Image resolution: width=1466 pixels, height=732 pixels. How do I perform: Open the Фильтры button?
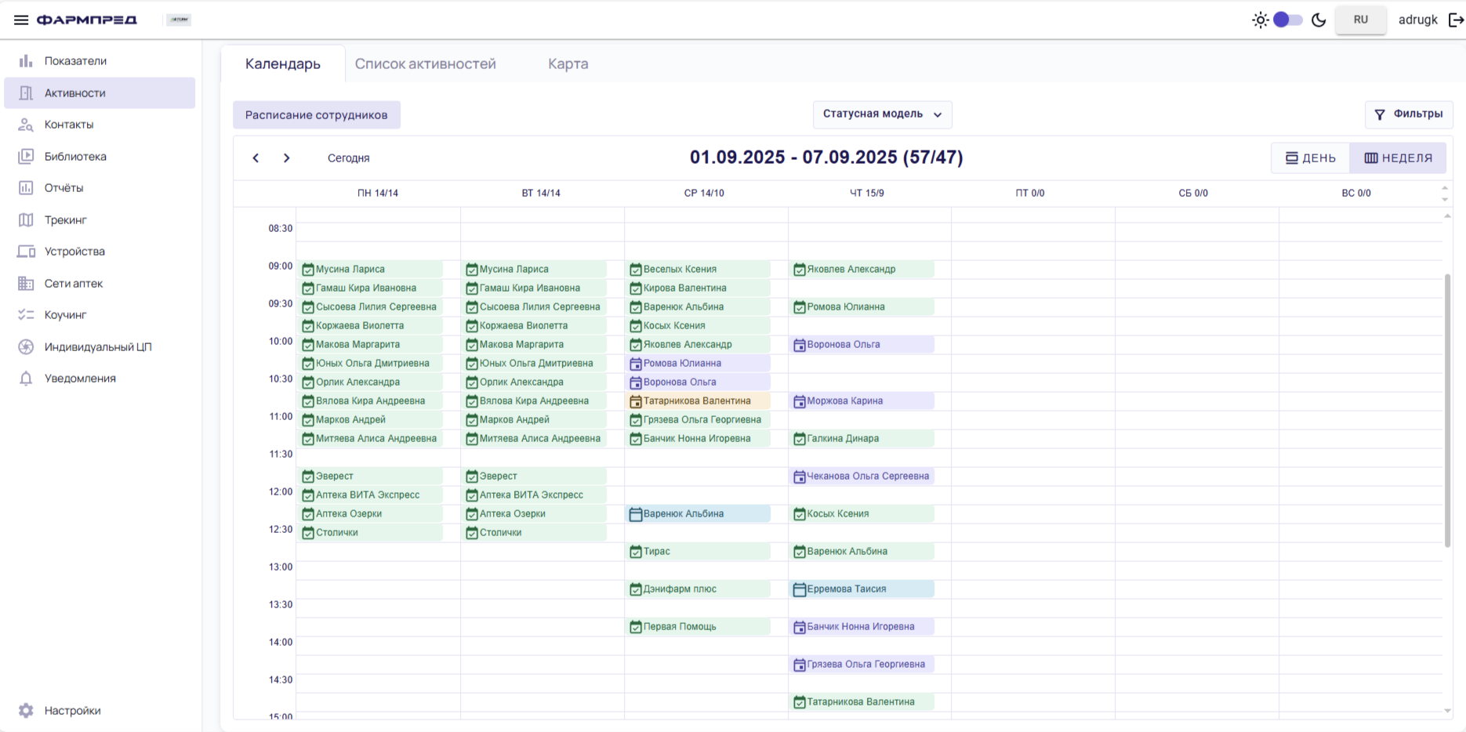(1409, 114)
